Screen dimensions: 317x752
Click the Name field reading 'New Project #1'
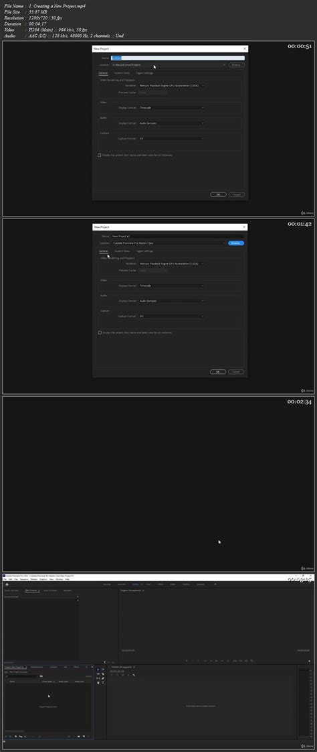[x=178, y=237]
